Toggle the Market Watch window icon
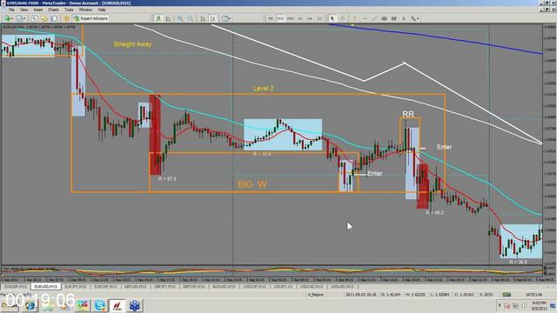 tap(34, 18)
